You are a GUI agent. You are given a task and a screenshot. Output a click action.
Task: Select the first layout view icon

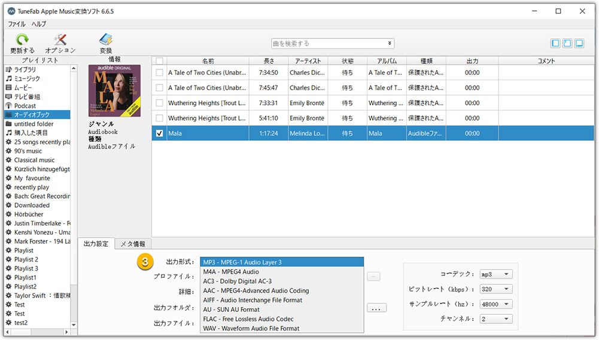click(x=555, y=43)
